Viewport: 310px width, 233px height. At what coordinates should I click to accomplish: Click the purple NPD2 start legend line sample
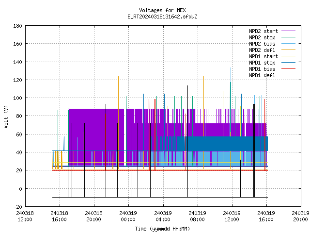pyautogui.click(x=288, y=31)
